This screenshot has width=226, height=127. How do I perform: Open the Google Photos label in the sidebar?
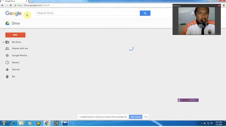(19, 55)
